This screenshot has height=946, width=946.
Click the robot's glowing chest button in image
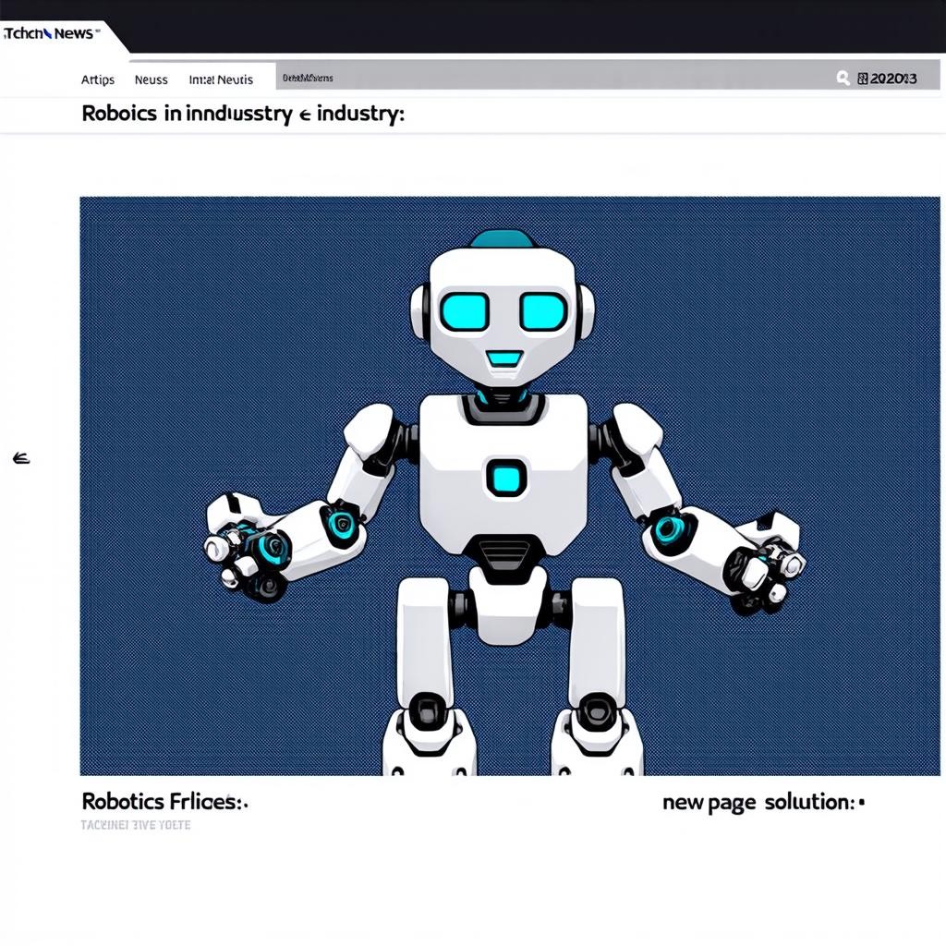point(504,477)
